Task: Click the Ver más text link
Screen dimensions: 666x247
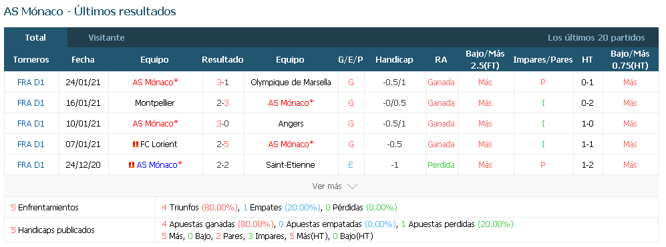Action: [327, 186]
